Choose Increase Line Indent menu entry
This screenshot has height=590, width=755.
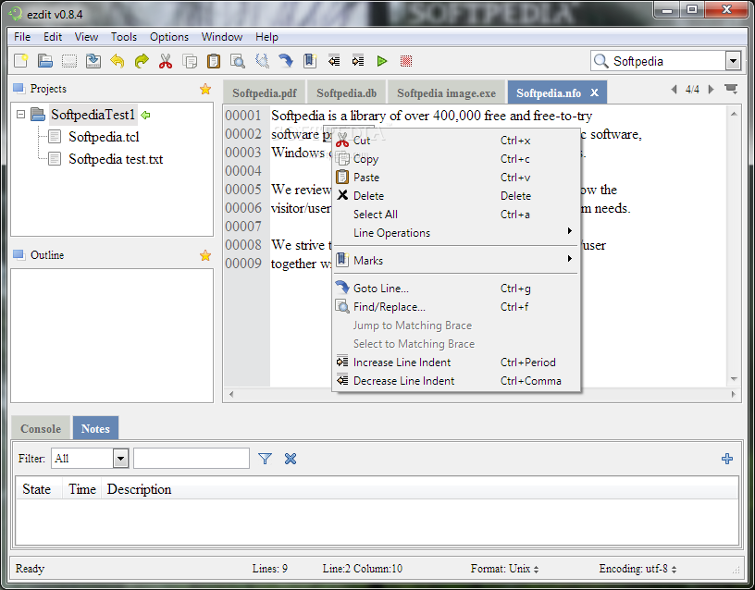pyautogui.click(x=456, y=363)
